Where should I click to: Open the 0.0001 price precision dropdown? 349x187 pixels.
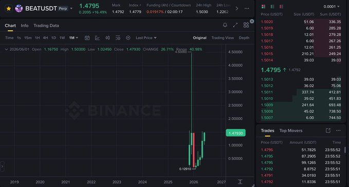(332, 7)
